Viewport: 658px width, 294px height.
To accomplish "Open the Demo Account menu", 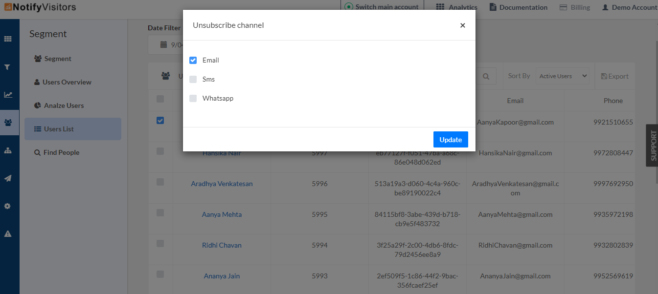I will (x=629, y=7).
